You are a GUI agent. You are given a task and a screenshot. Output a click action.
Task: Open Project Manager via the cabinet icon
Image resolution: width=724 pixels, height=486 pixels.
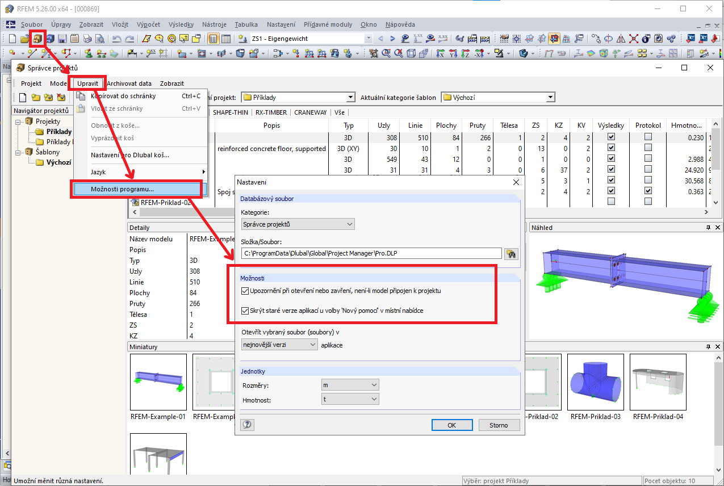[37, 39]
